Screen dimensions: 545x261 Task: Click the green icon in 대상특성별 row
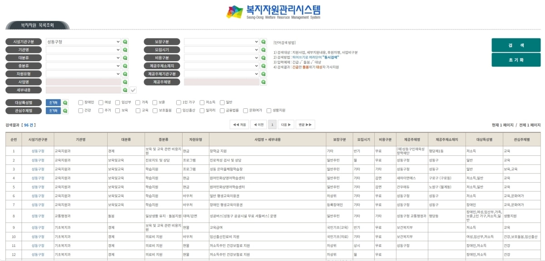[x=65, y=102]
